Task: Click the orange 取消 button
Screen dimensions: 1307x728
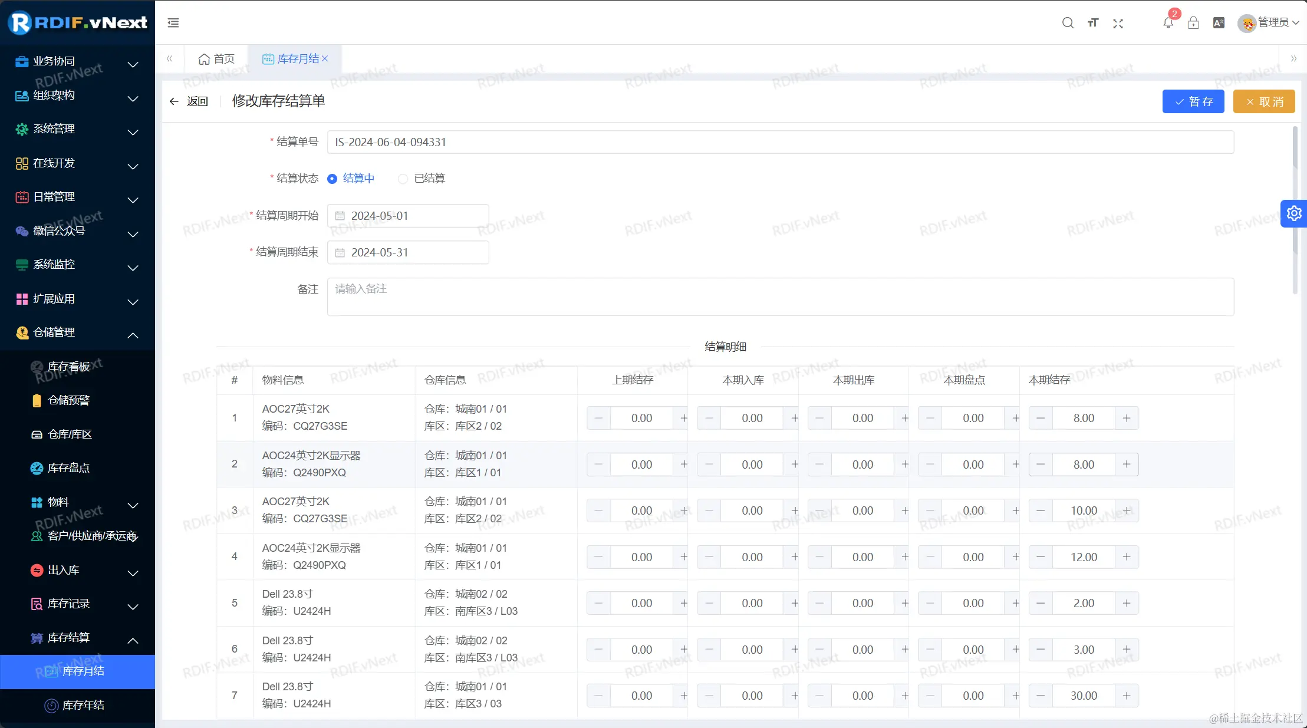Action: tap(1264, 101)
